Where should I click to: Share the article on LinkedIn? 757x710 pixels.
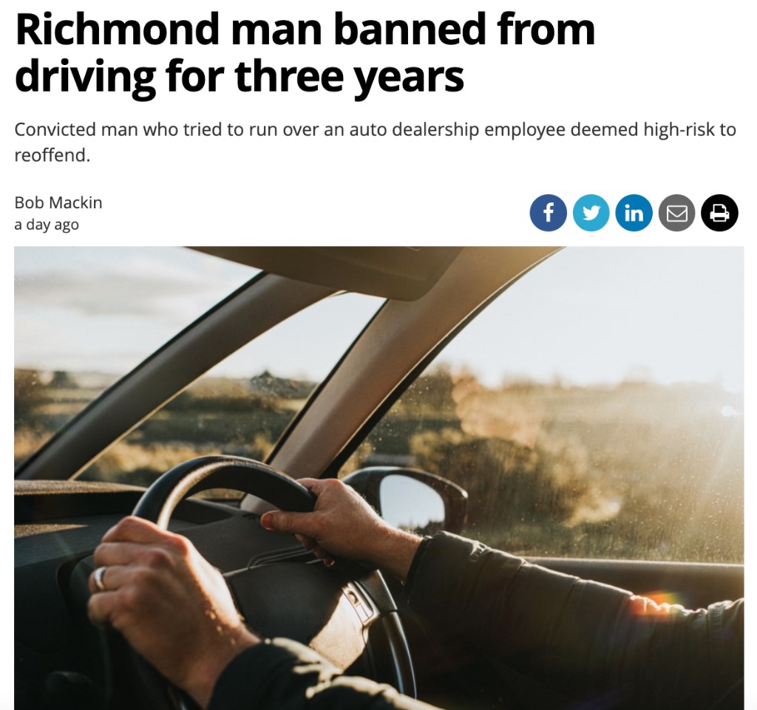(x=634, y=214)
